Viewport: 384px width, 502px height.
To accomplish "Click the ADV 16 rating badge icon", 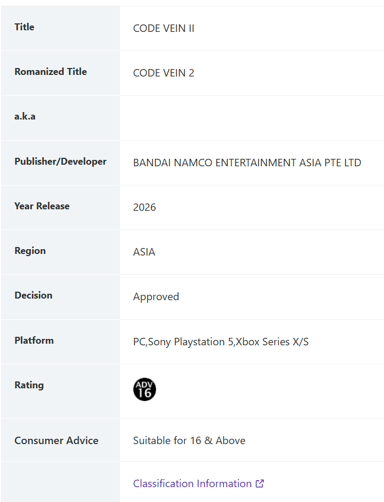I will [x=144, y=389].
